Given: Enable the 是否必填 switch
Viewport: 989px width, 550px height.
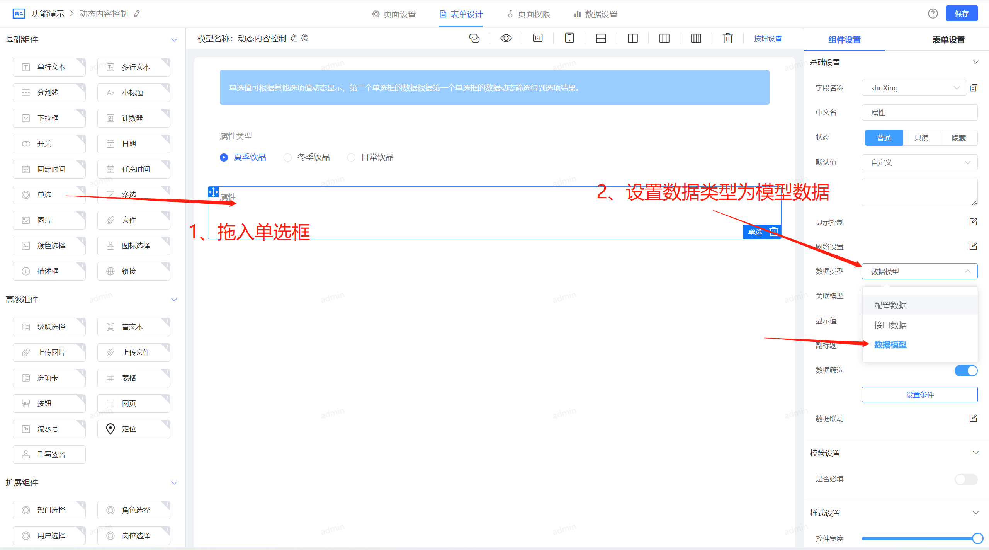Looking at the screenshot, I should click(x=966, y=479).
